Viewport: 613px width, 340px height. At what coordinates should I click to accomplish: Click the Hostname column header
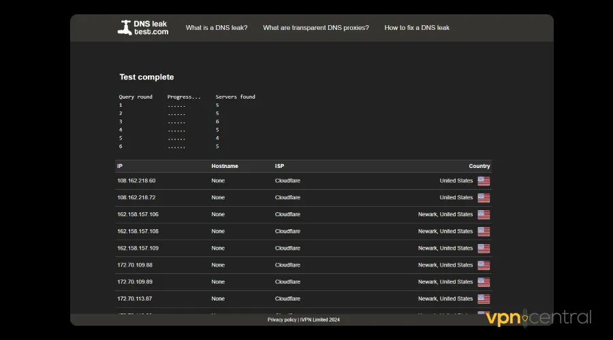[225, 166]
